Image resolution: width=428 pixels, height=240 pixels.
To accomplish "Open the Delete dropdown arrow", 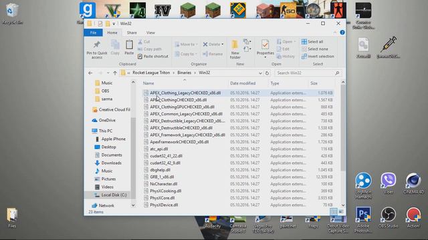I will pos(223,45).
